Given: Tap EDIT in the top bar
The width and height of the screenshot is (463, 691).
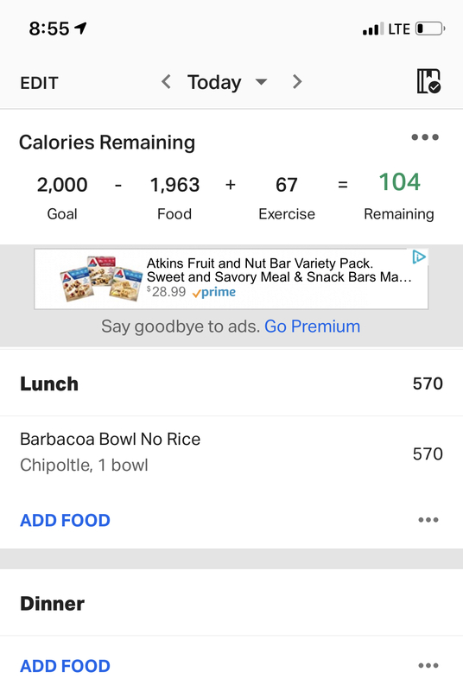Looking at the screenshot, I should coord(39,83).
